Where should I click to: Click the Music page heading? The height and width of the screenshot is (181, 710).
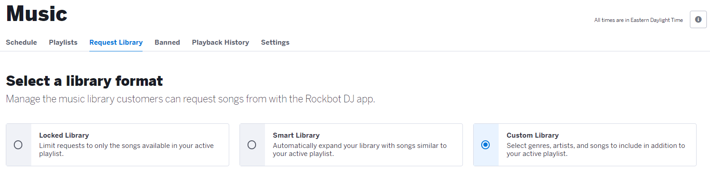37,14
